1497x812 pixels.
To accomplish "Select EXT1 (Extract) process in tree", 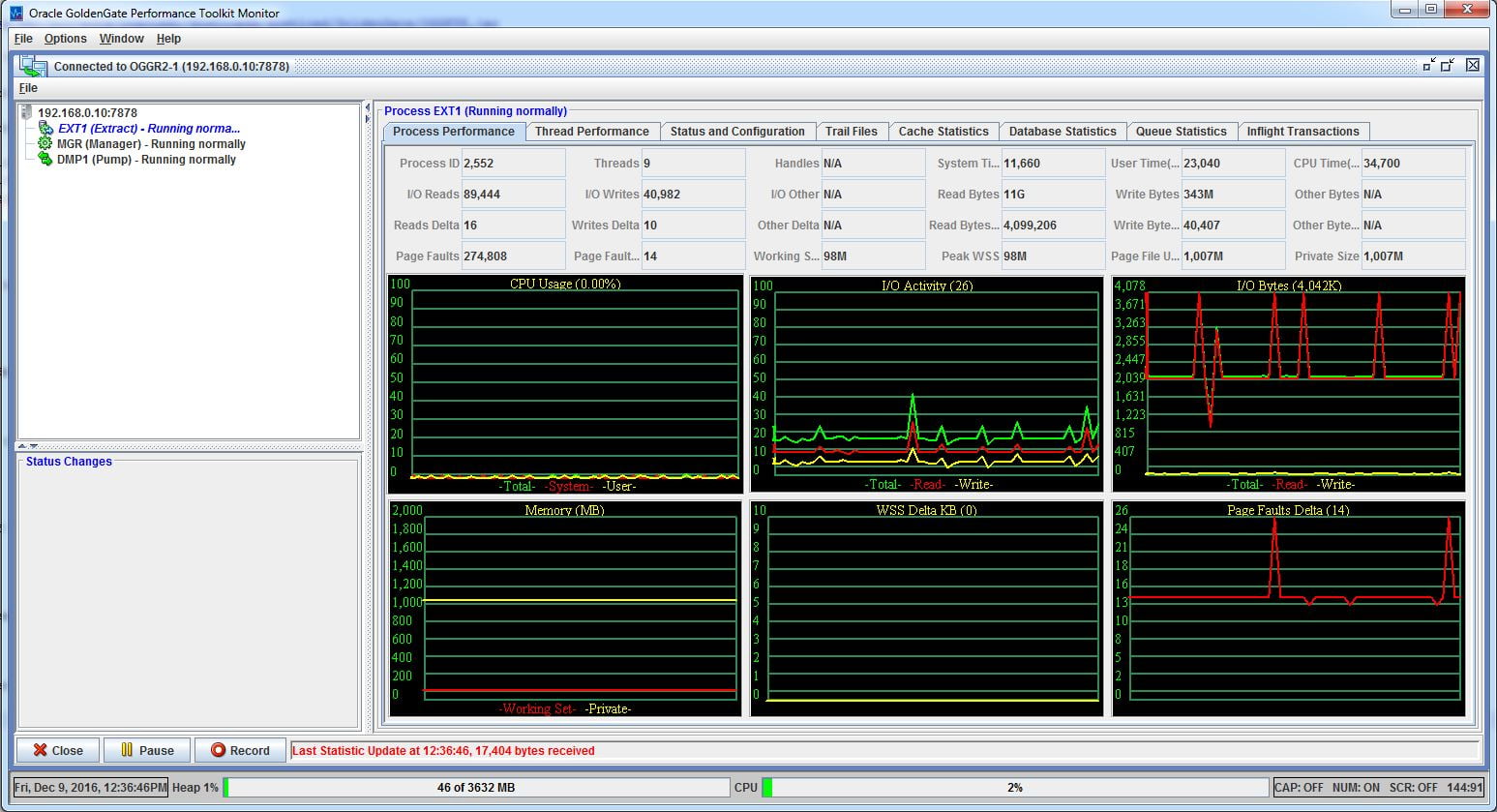I will click(x=149, y=129).
